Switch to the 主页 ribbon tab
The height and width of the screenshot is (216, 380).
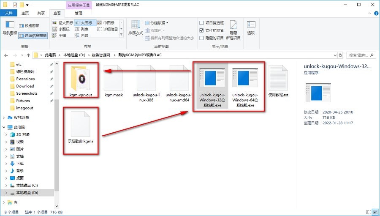pos(25,13)
